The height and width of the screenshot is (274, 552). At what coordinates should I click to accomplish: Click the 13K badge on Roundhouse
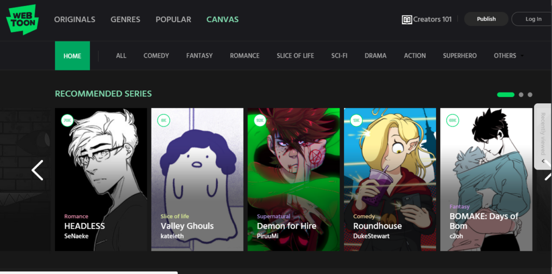coord(356,121)
